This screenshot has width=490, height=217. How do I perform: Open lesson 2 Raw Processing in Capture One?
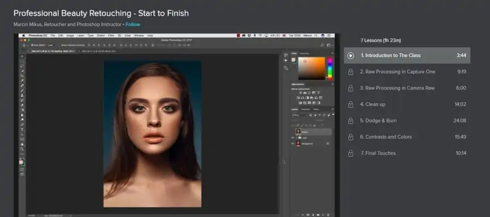[x=407, y=72]
